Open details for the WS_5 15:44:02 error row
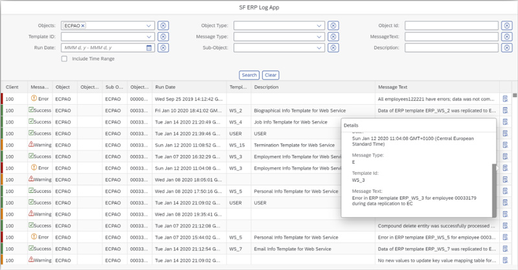 point(505,237)
